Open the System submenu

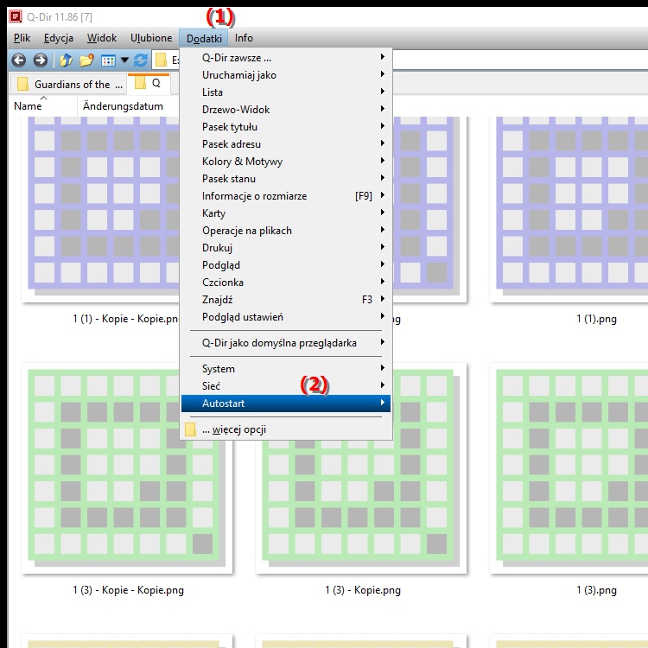286,369
